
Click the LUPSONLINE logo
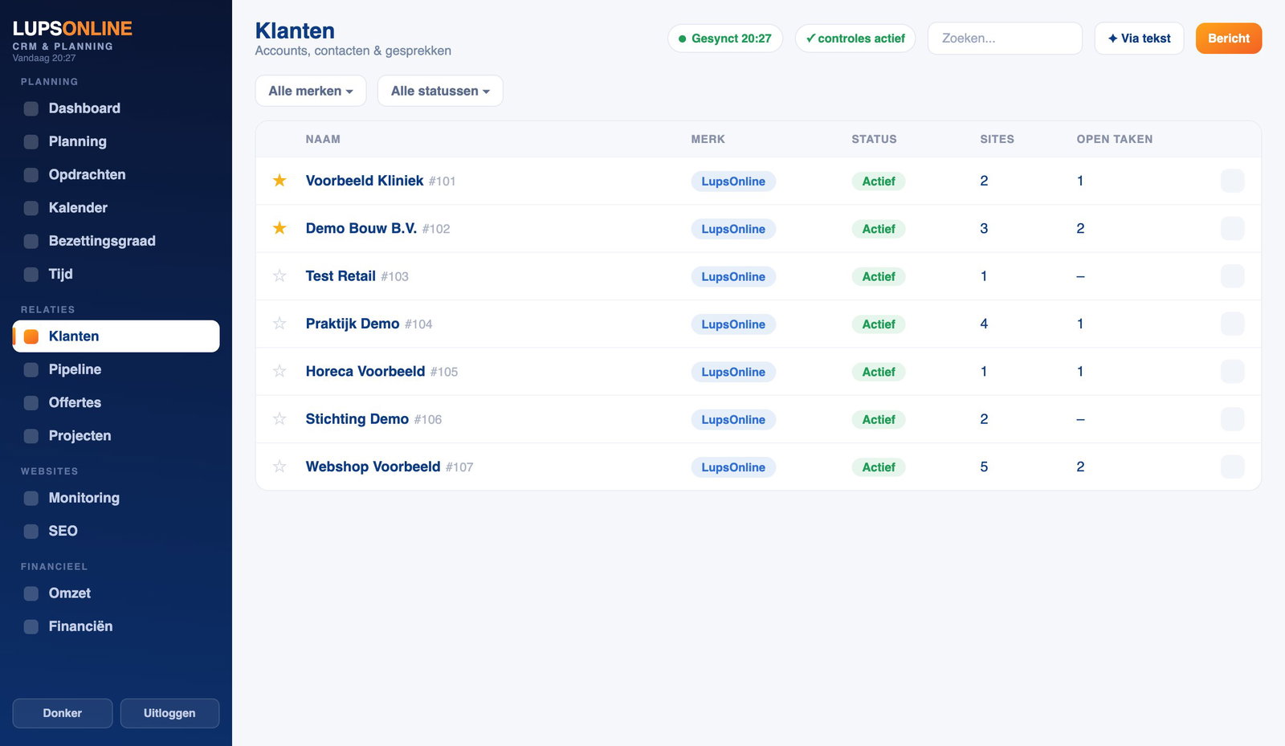(x=72, y=29)
